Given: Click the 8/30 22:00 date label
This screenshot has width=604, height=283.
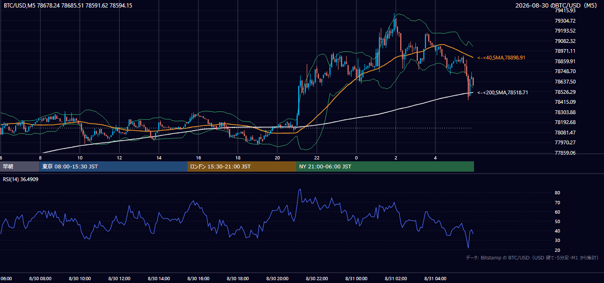Looking at the screenshot, I should tap(317, 279).
